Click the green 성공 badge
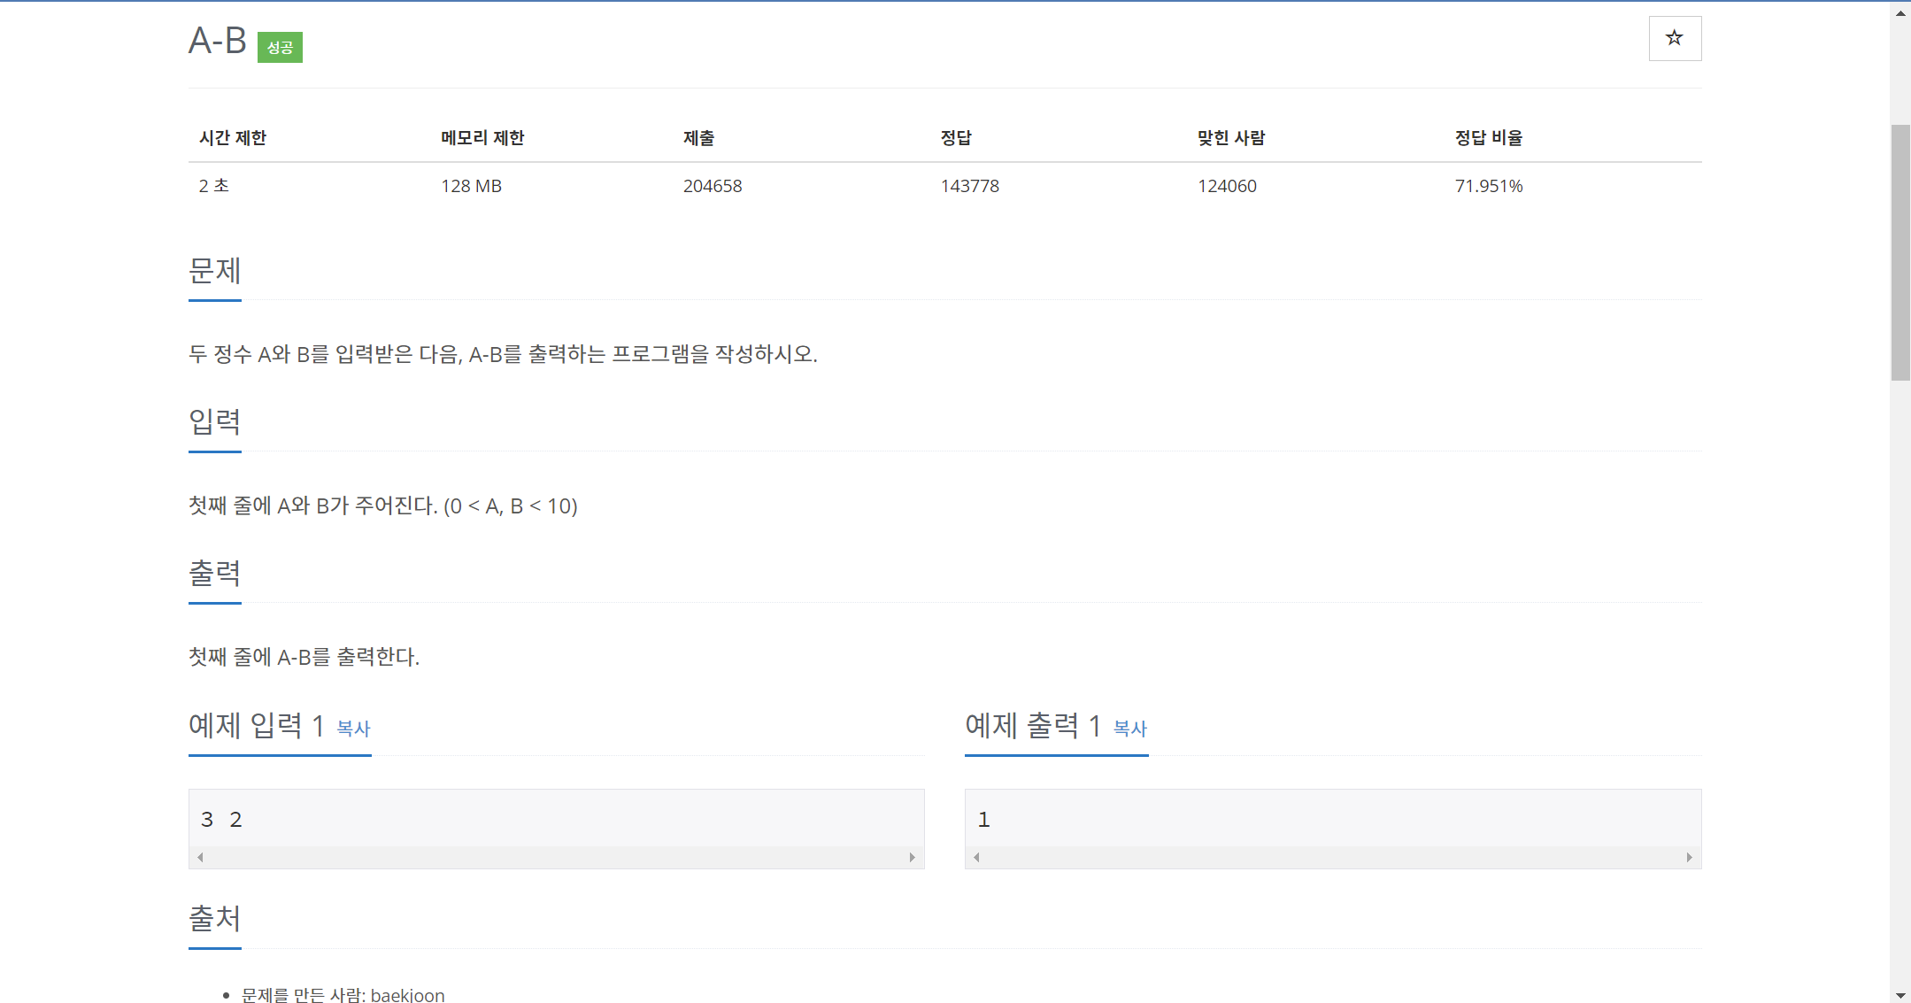Viewport: 1911px width, 1003px height. point(280,48)
